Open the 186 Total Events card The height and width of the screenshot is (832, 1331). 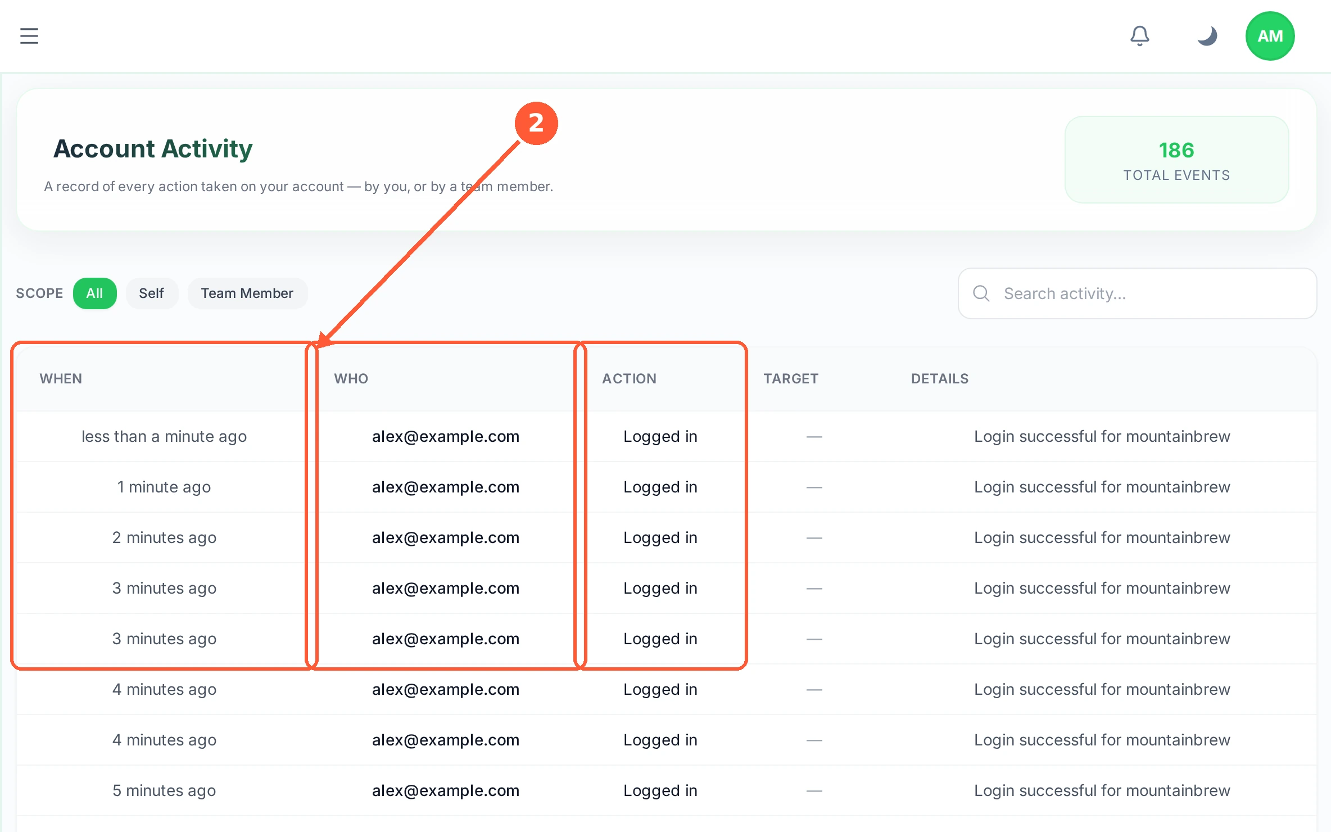pyautogui.click(x=1176, y=160)
